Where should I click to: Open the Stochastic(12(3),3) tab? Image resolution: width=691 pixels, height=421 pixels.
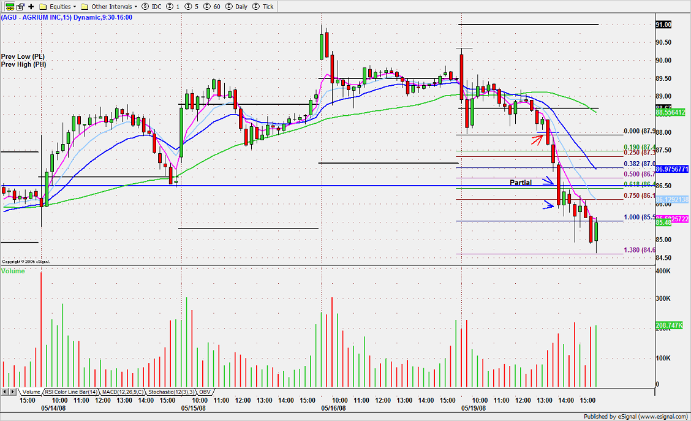(171, 392)
